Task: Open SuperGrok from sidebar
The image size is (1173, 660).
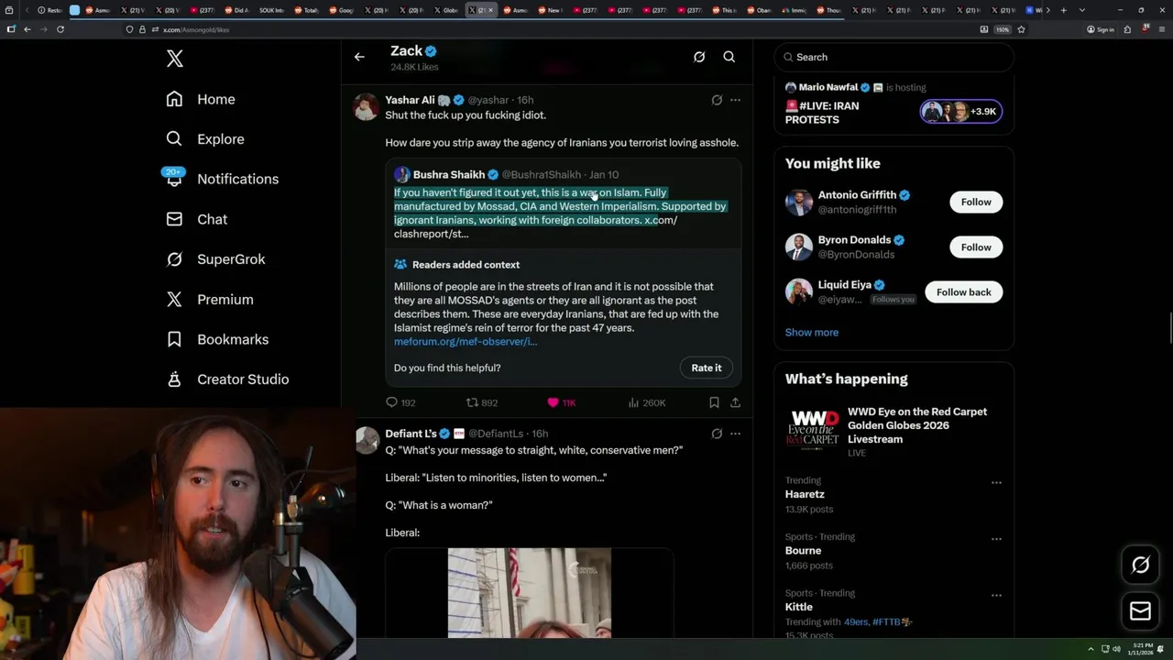Action: point(215,259)
